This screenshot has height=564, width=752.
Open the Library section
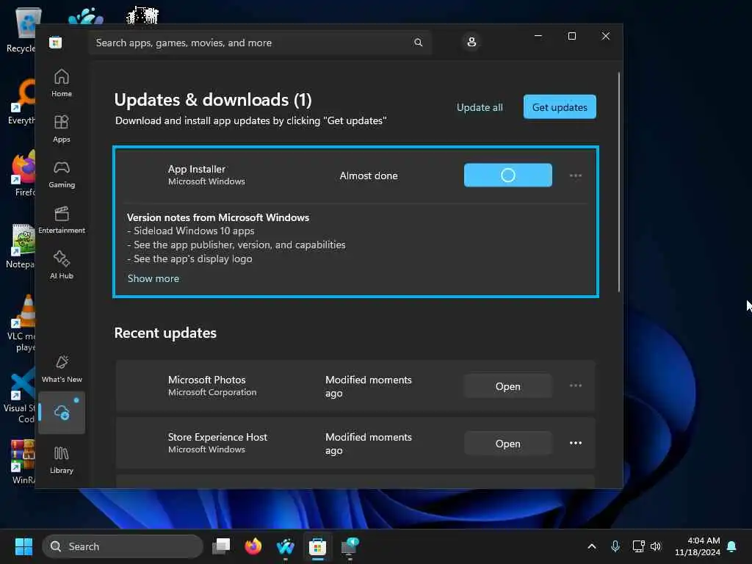pos(62,460)
